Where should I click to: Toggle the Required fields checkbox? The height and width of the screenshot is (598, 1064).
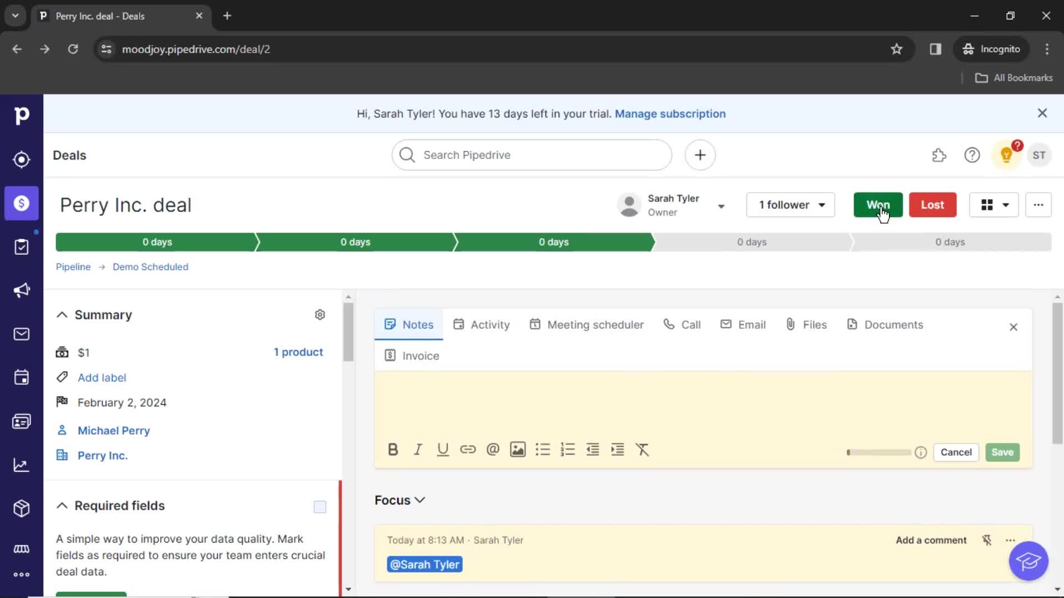(320, 507)
